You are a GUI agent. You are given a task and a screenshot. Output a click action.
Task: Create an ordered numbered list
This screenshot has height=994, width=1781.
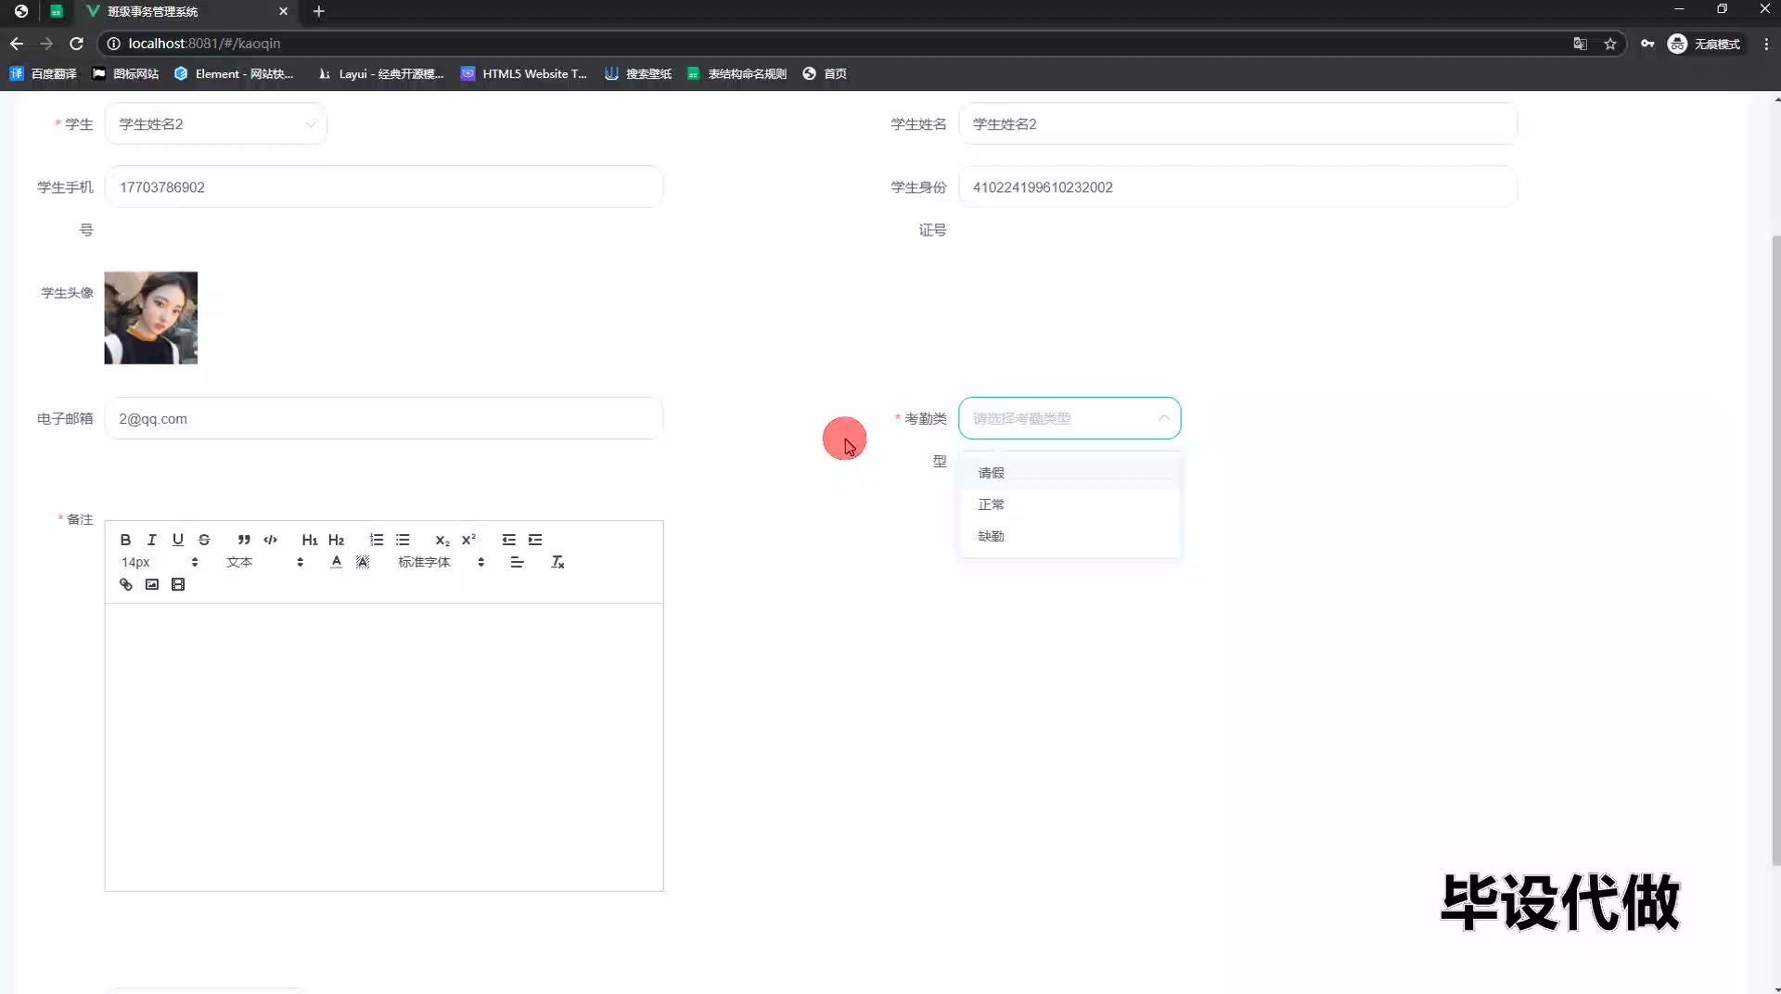376,540
